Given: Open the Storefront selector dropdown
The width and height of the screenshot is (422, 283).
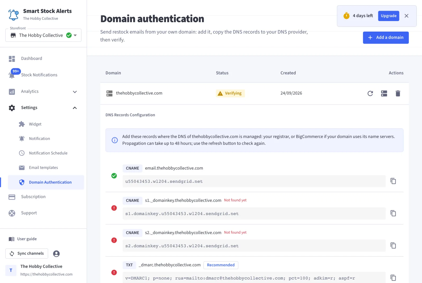Looking at the screenshot, I should 43,35.
